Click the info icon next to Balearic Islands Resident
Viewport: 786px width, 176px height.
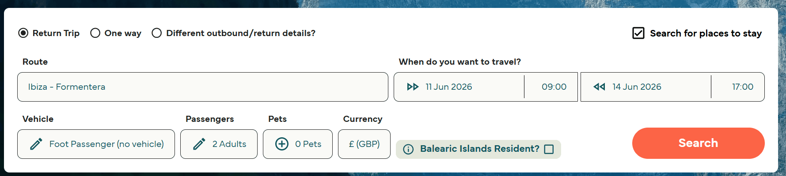pos(409,149)
